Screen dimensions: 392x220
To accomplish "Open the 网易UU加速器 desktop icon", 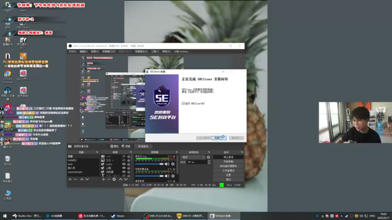I will pos(7,93).
